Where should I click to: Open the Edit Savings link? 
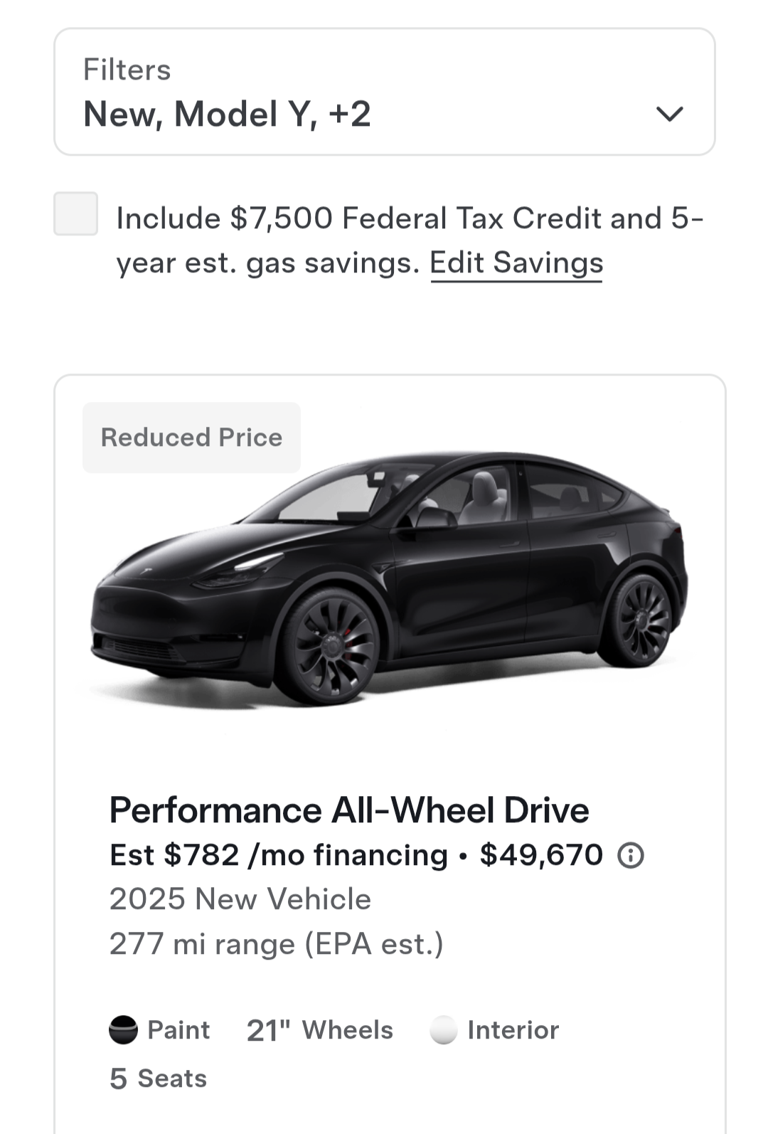[x=516, y=263]
